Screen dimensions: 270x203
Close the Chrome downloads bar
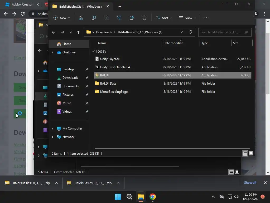[265, 183]
